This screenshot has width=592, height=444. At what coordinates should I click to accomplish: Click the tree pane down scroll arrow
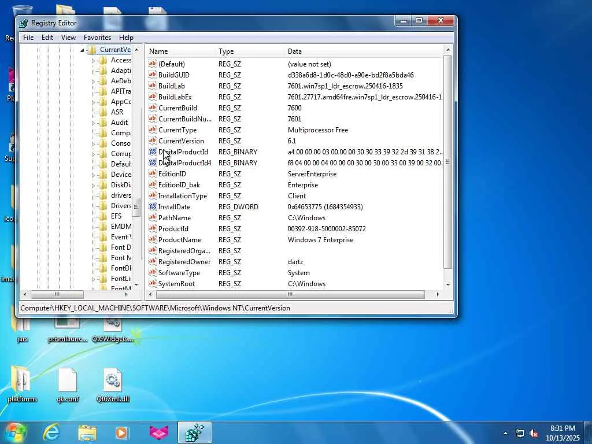136,284
